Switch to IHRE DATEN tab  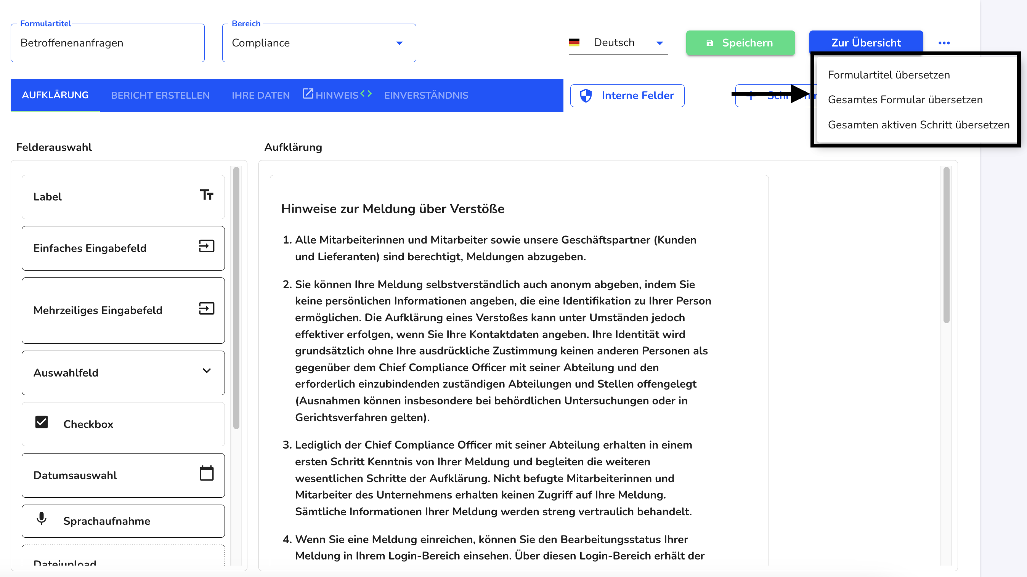(x=261, y=95)
